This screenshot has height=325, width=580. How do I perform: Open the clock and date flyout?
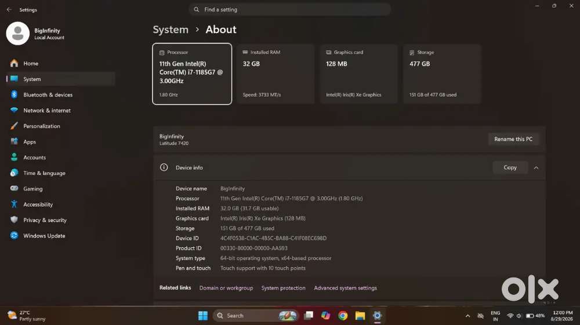[562, 316]
